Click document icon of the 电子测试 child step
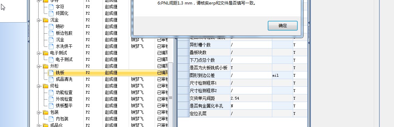This screenshot has width=394, height=127. pyautogui.click(x=51, y=59)
